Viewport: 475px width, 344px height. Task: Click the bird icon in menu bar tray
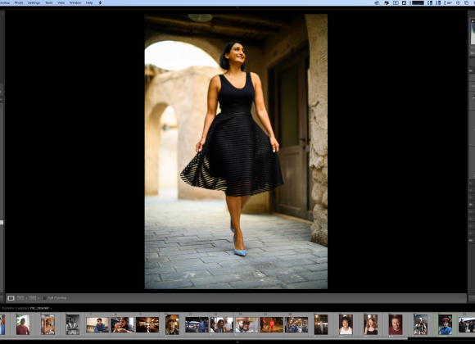coord(387,2)
